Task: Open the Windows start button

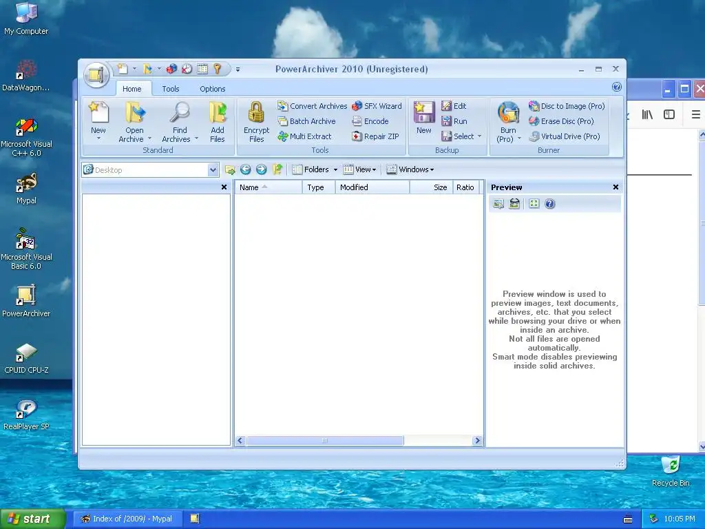Action: pos(33,519)
